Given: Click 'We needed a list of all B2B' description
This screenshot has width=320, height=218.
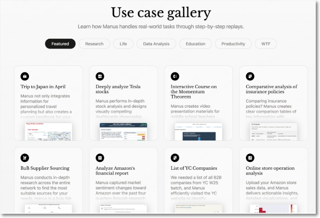Looking at the screenshot, I should (196, 188).
